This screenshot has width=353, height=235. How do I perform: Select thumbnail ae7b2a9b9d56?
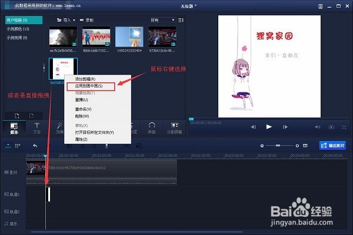point(64,36)
